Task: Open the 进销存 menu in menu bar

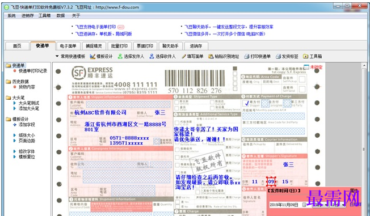Action: click(28, 15)
